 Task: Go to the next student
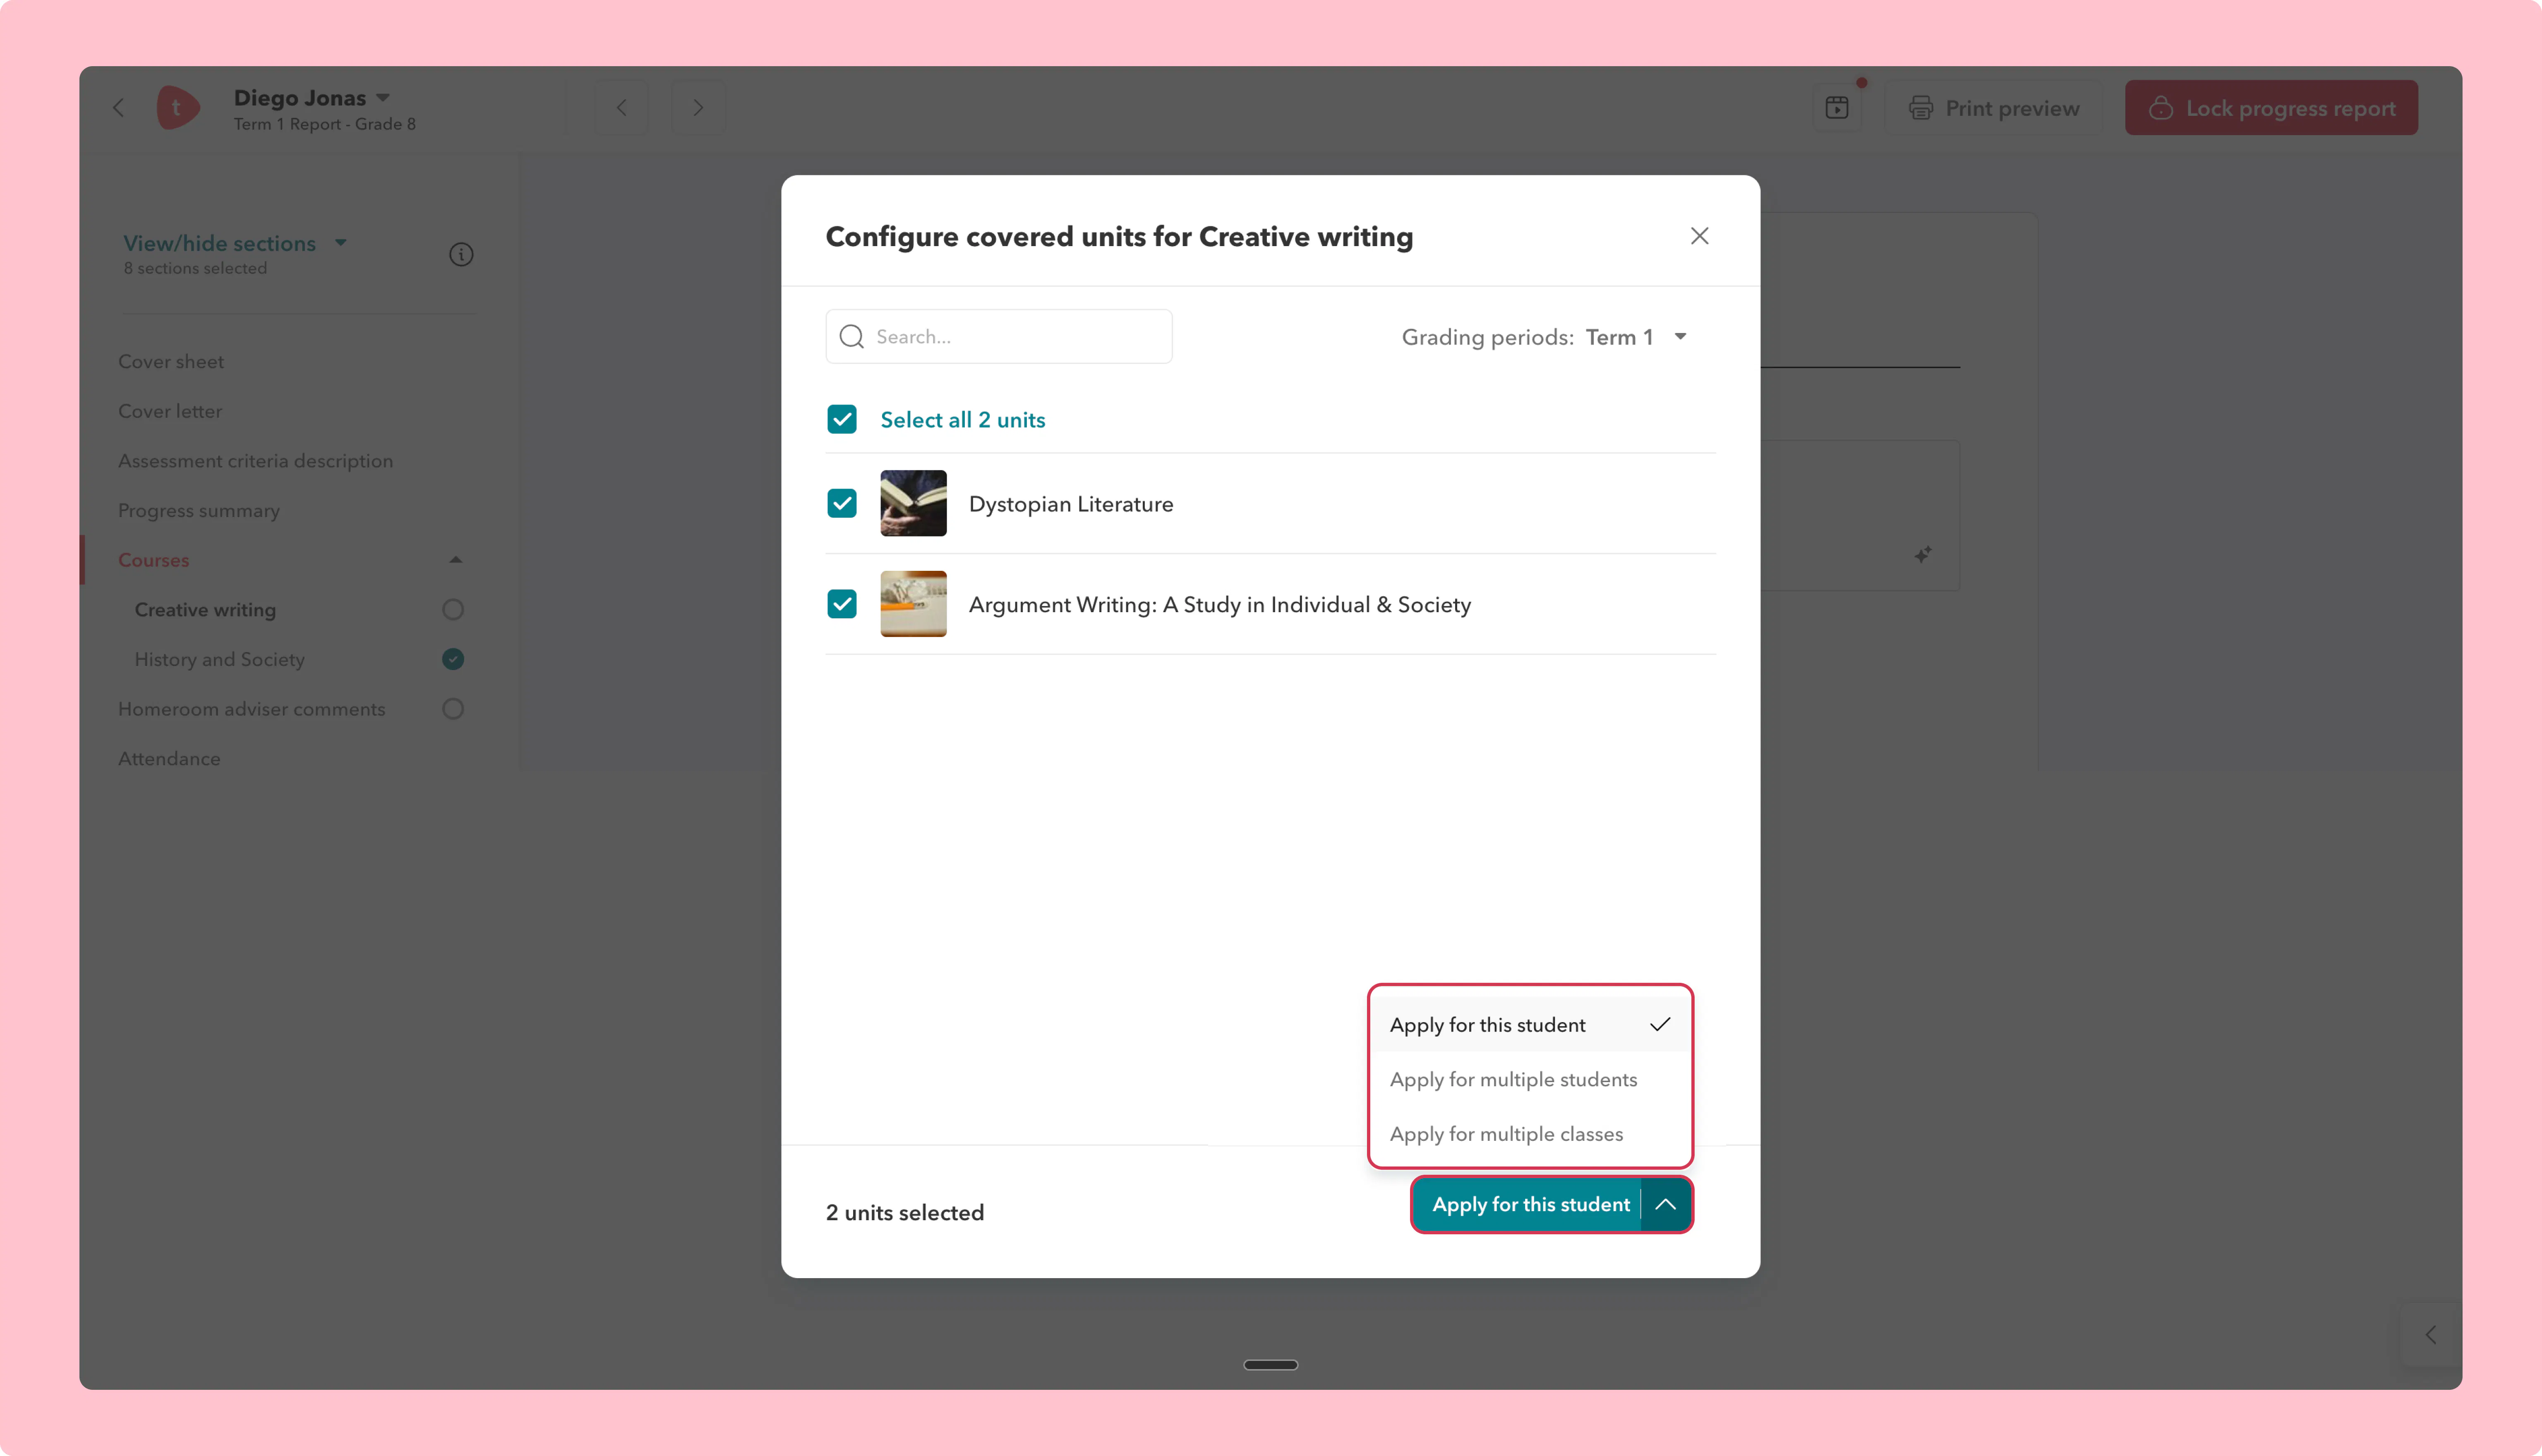[x=698, y=108]
